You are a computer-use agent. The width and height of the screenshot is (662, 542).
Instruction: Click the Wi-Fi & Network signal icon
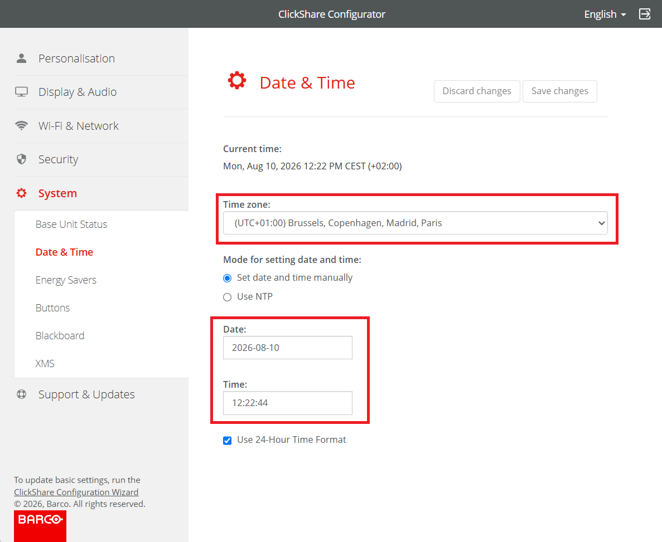pyautogui.click(x=21, y=126)
